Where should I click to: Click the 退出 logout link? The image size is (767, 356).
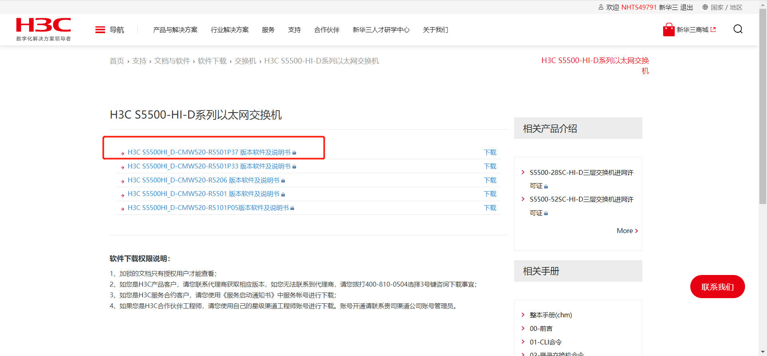coord(687,7)
